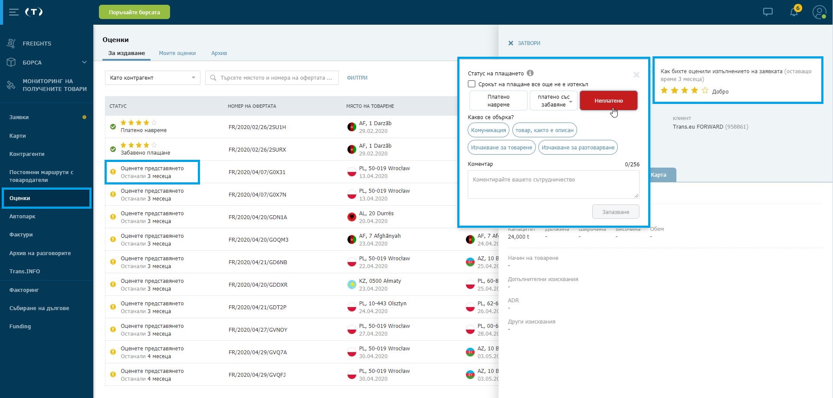Select the third gold rating star

685,91
